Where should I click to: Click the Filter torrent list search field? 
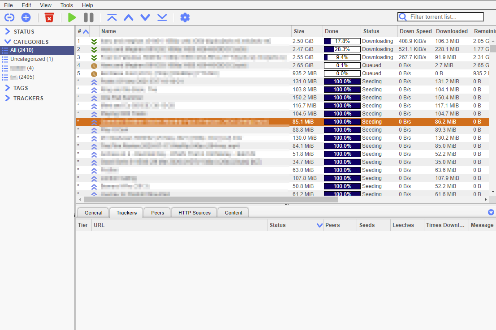coord(440,17)
